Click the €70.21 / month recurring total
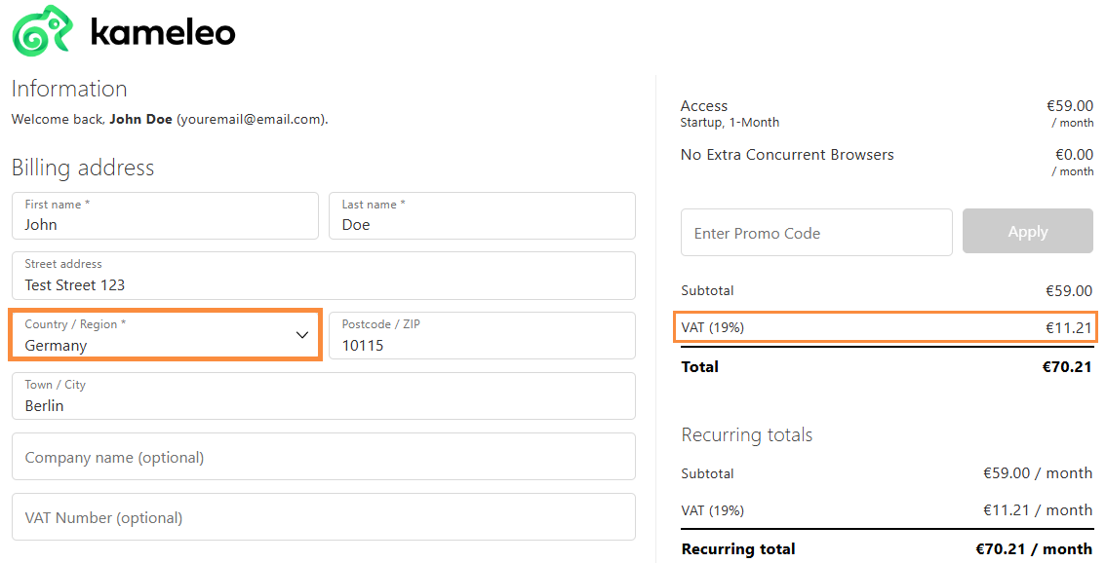This screenshot has height=563, width=1106. point(1034,549)
